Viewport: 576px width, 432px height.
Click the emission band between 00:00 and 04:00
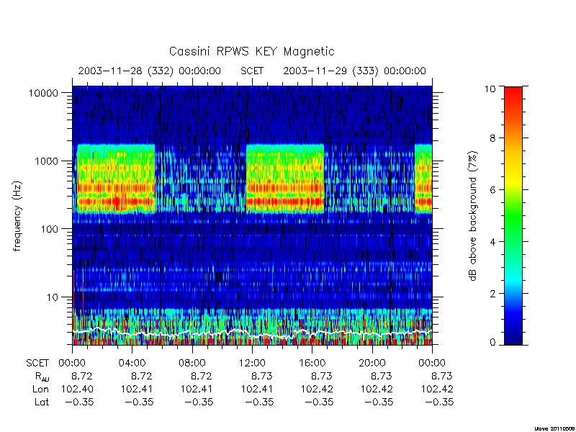[x=115, y=179]
